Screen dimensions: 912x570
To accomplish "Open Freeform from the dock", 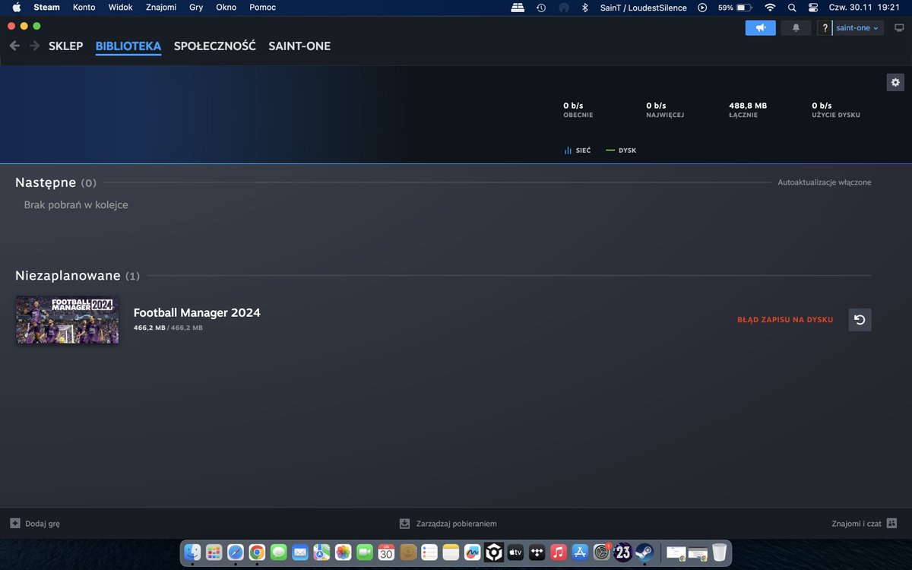I will (x=473, y=553).
